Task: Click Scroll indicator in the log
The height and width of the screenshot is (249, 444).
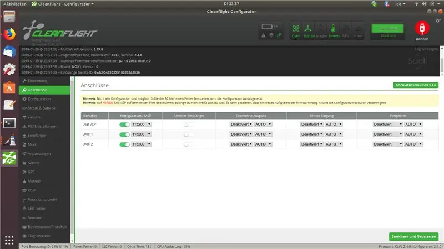Action: [x=417, y=61]
